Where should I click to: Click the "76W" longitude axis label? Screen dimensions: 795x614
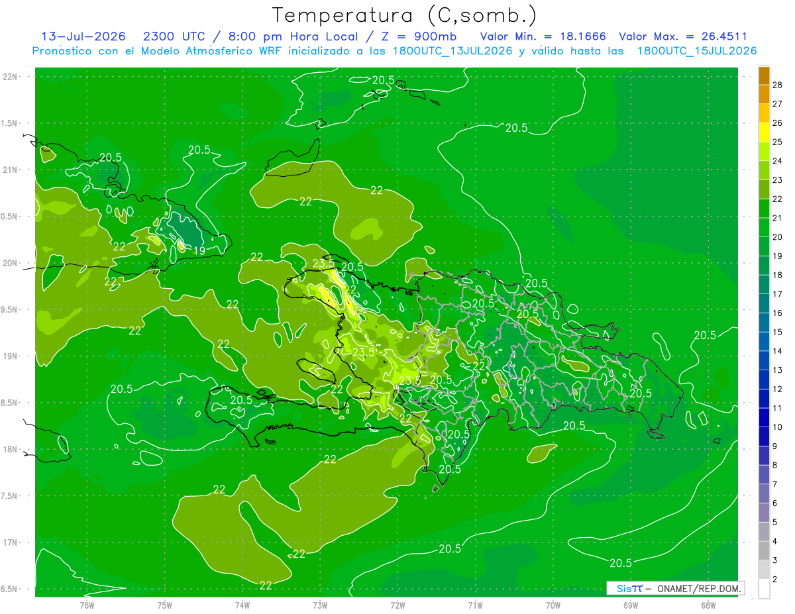(x=87, y=605)
